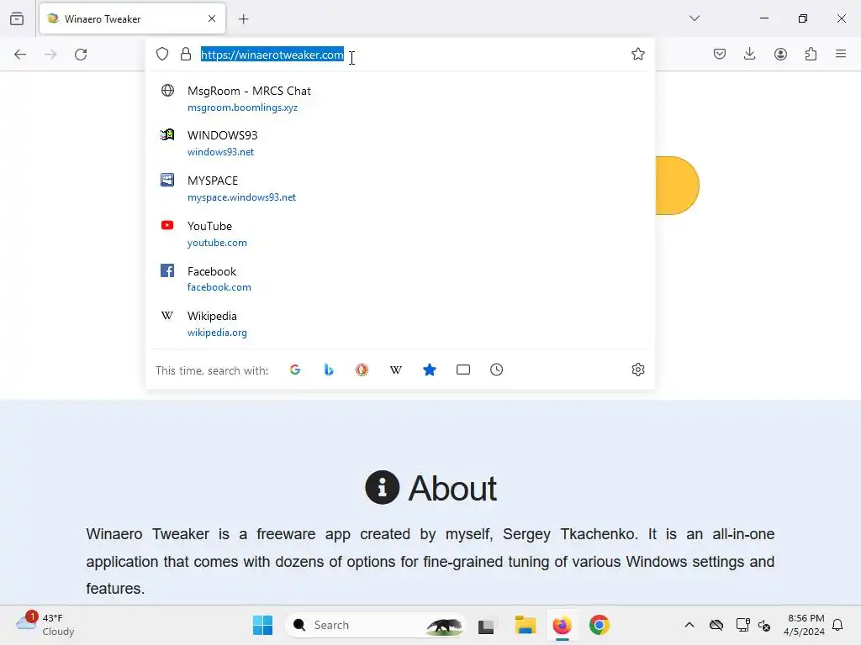Search this time with Bing
The image size is (861, 645).
tap(329, 370)
